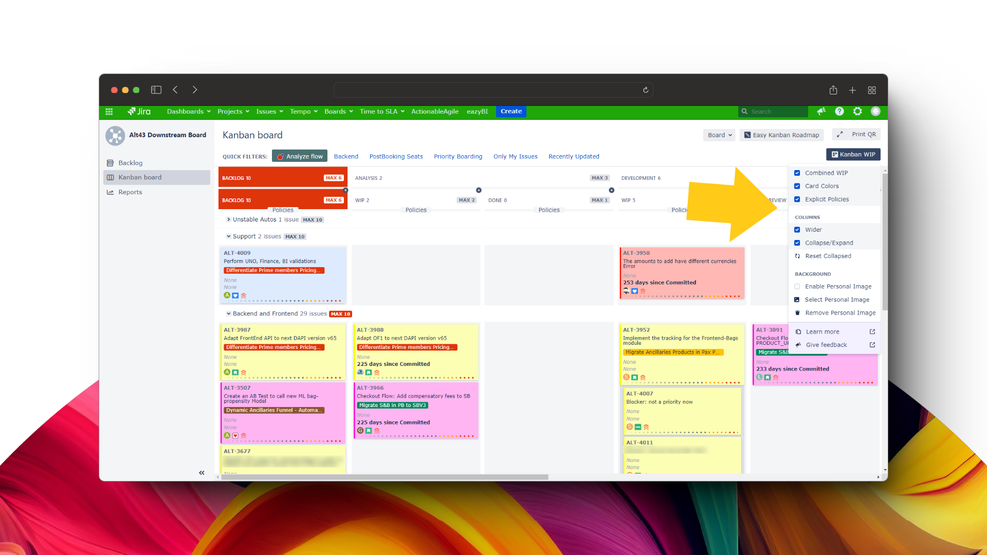Apply the Priority Boarding quick filter
Viewport: 987px width, 555px height.
[458, 157]
